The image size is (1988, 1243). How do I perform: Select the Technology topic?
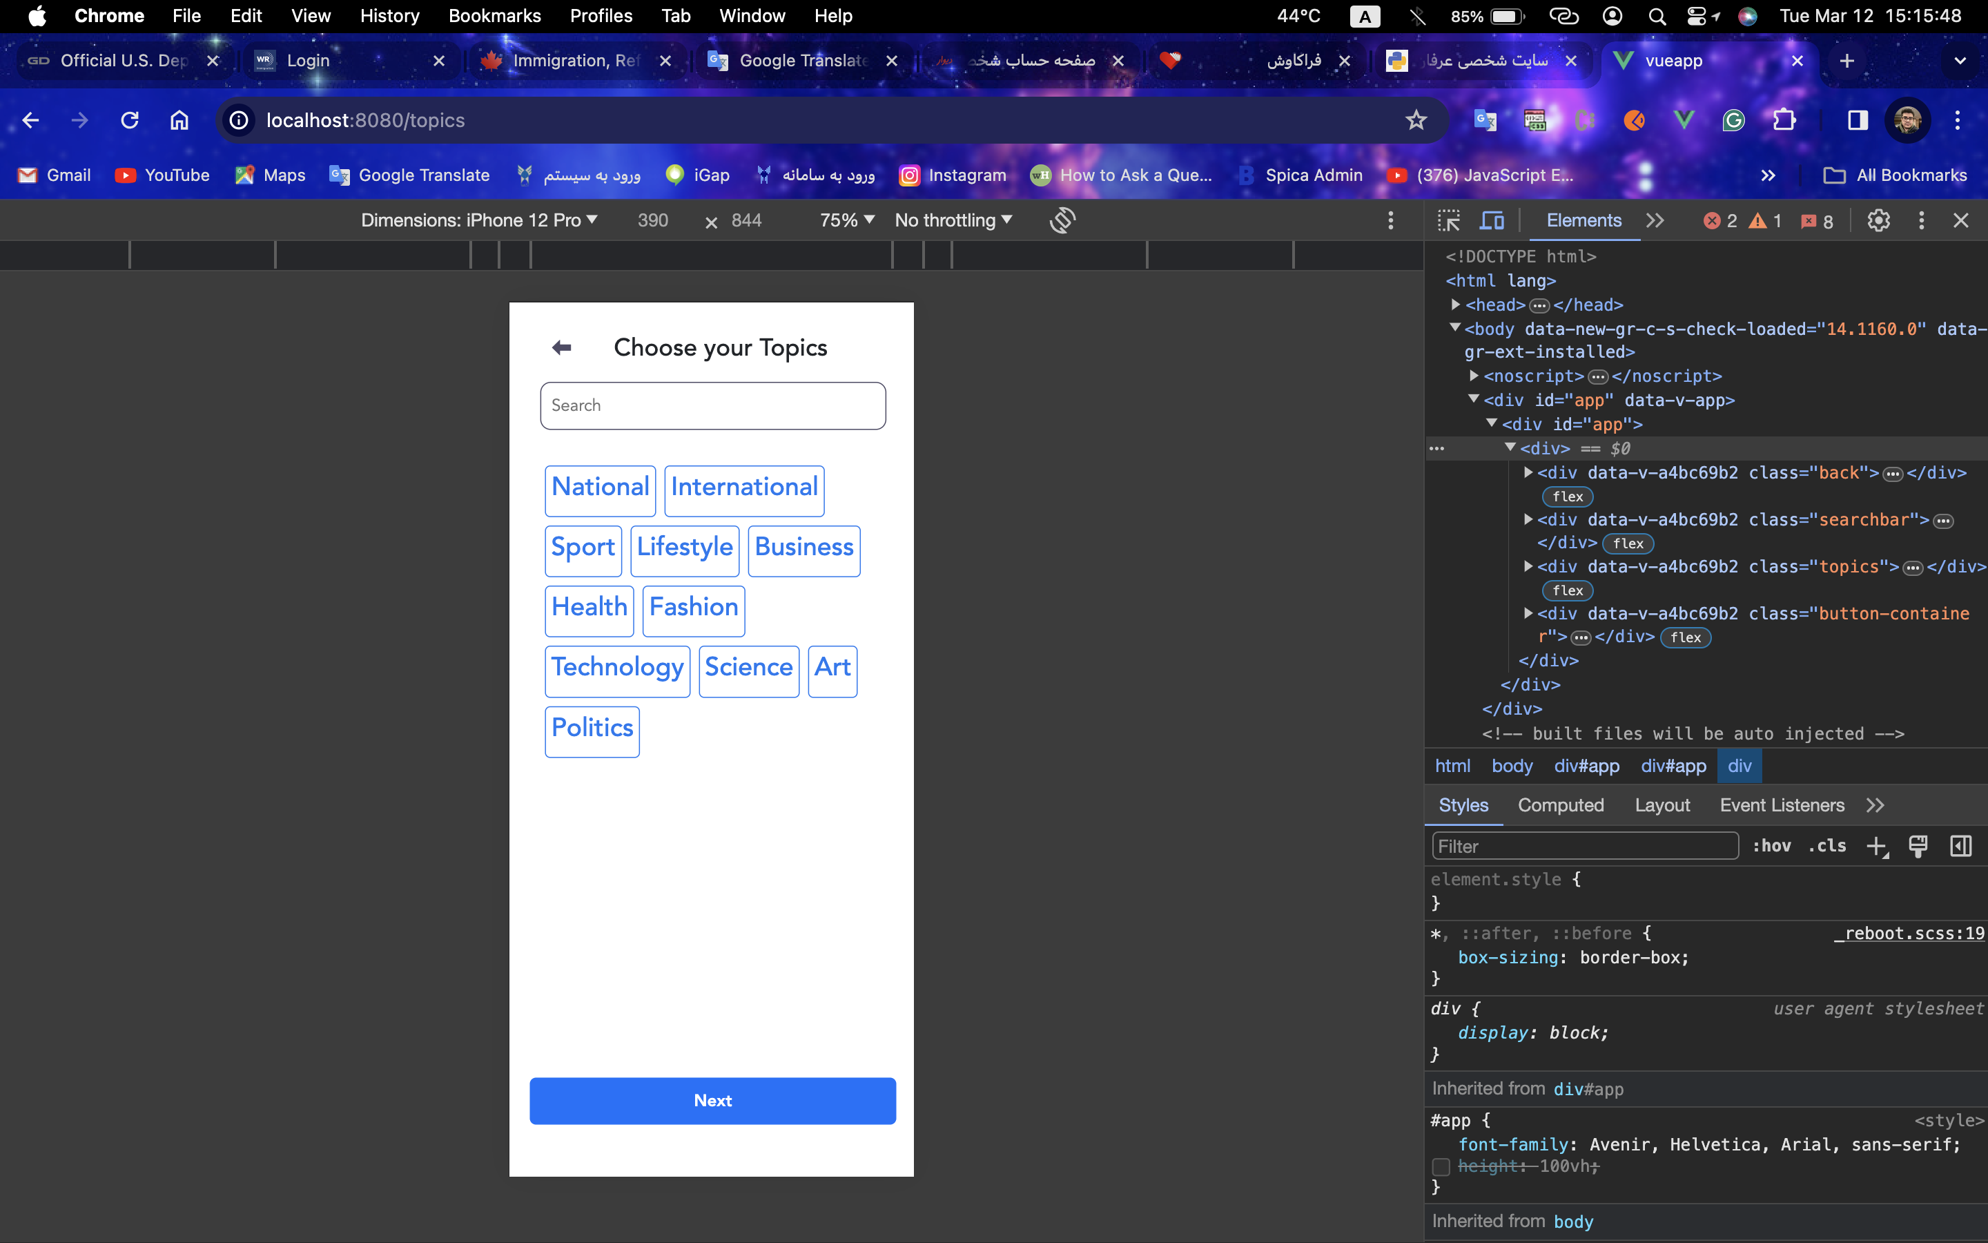tap(618, 672)
